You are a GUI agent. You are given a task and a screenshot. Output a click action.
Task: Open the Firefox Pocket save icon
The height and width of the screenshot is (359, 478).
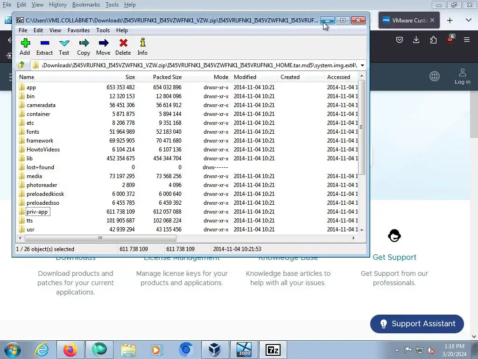point(400,40)
